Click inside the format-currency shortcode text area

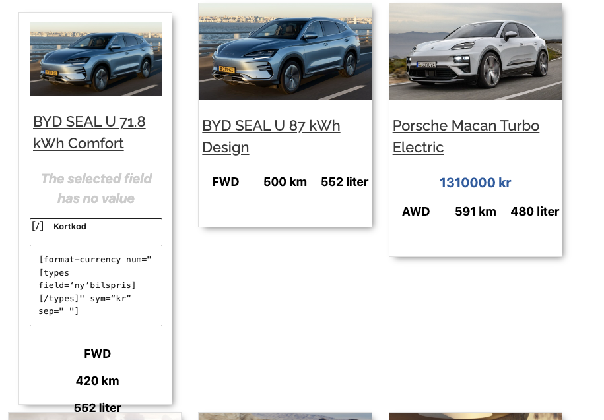[96, 285]
